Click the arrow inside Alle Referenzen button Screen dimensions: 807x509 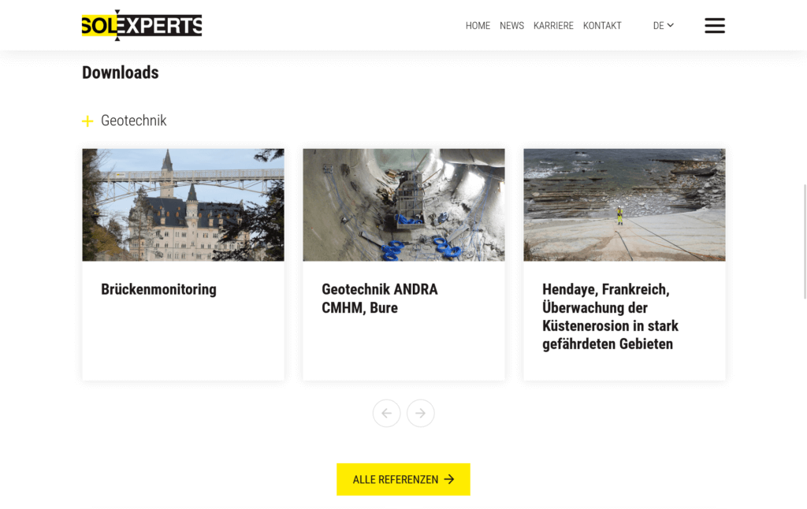pyautogui.click(x=449, y=479)
